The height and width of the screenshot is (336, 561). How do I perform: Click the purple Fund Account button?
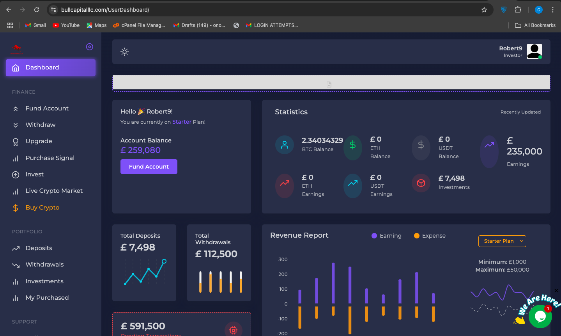(x=149, y=167)
